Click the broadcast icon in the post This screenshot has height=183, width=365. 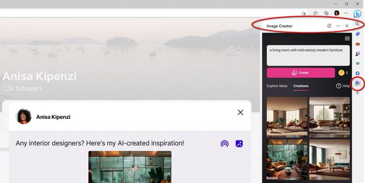pos(224,144)
